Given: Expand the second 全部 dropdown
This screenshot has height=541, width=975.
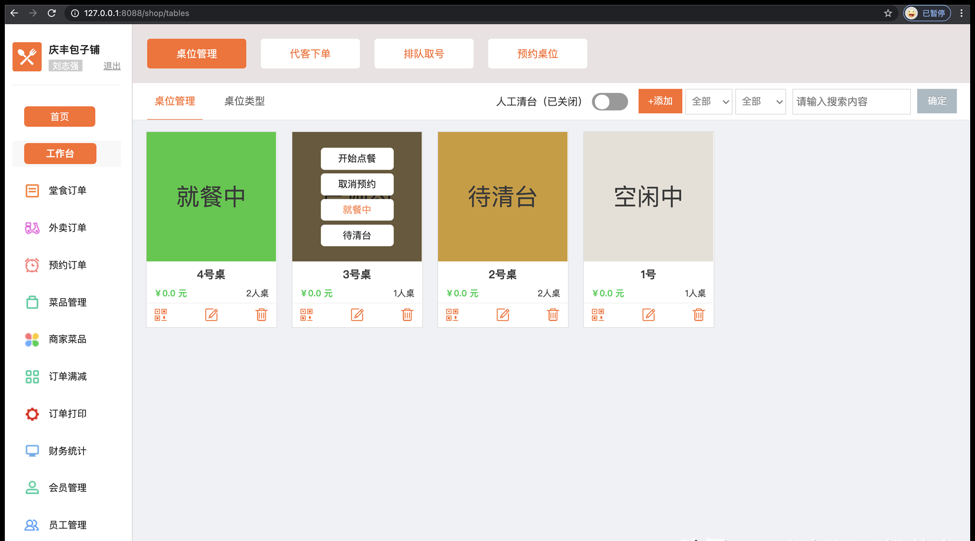Looking at the screenshot, I should tap(760, 101).
